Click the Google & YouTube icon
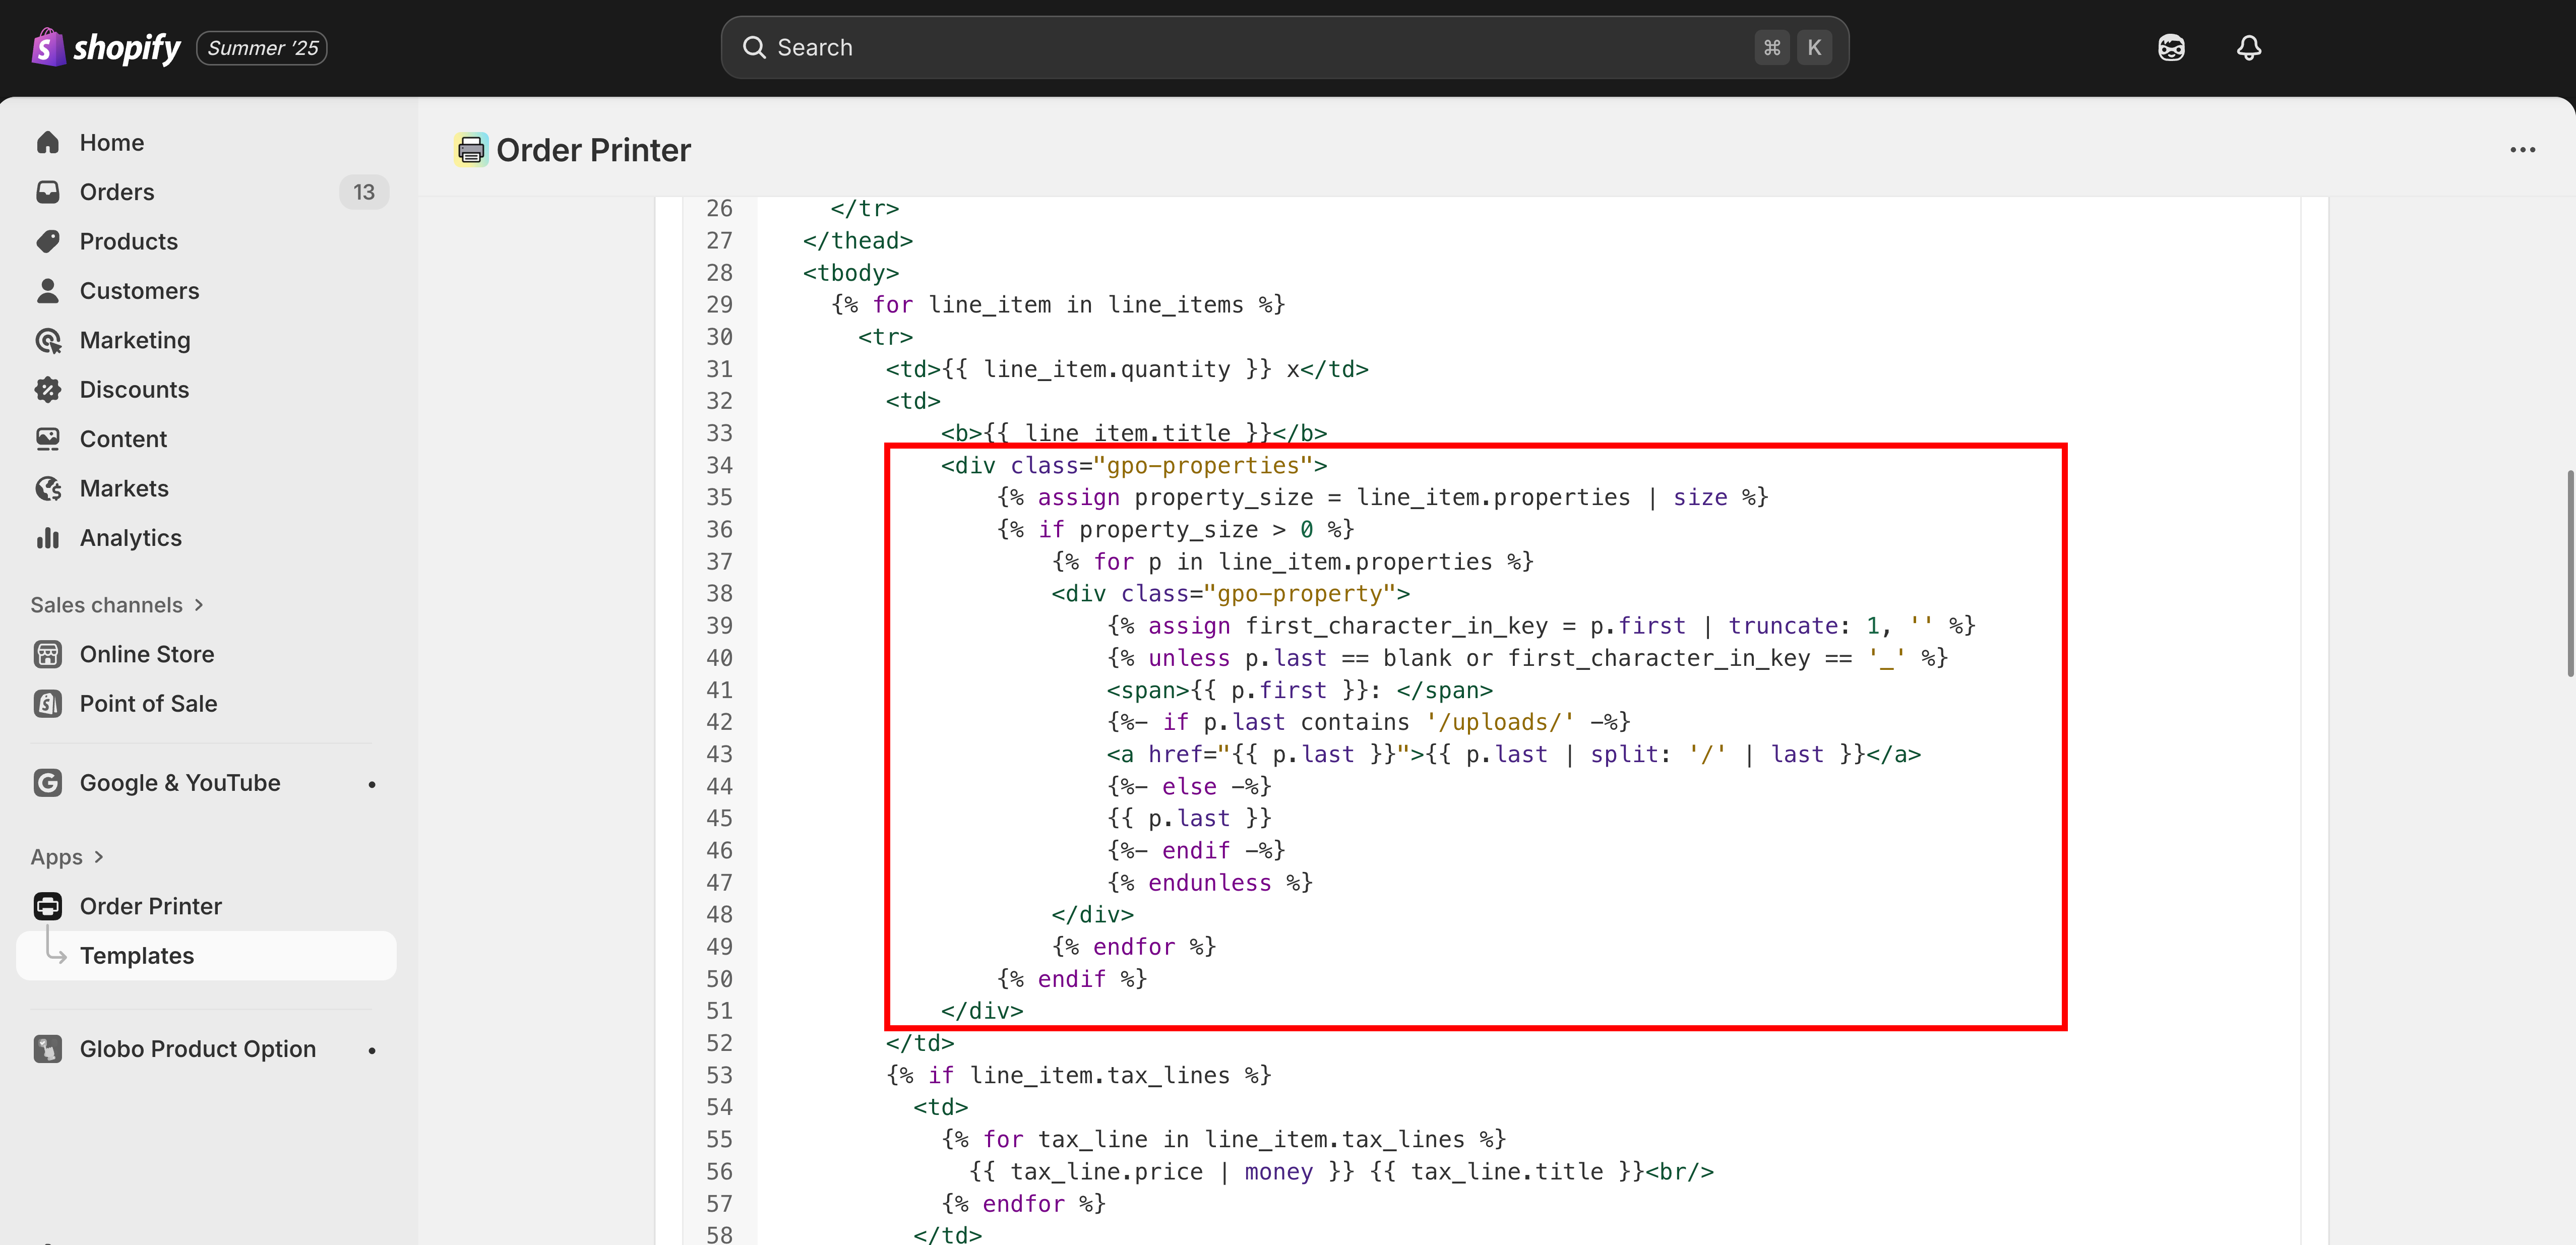 48,782
